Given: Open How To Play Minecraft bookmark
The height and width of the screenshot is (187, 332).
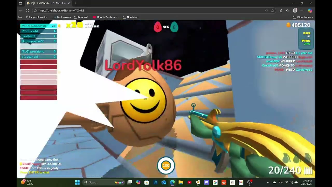Looking at the screenshot, I should point(106,17).
